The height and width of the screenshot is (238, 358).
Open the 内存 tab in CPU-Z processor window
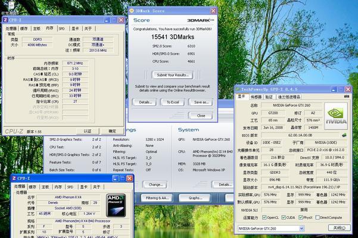click(58, 187)
